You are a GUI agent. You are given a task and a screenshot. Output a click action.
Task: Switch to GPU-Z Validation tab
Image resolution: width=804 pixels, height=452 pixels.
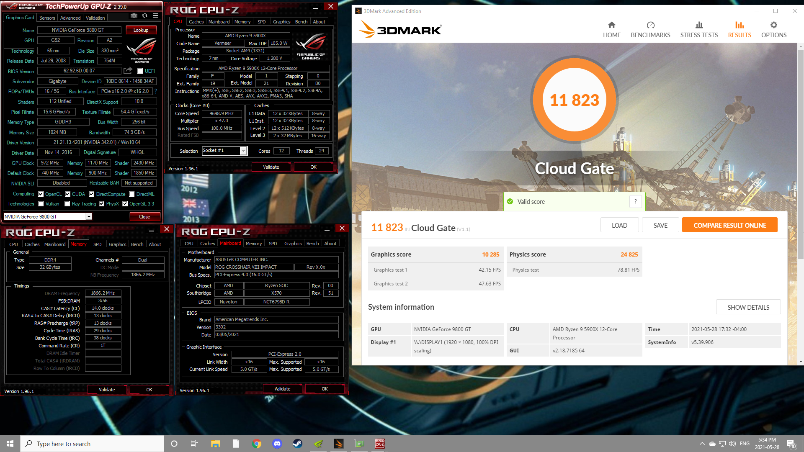95,18
